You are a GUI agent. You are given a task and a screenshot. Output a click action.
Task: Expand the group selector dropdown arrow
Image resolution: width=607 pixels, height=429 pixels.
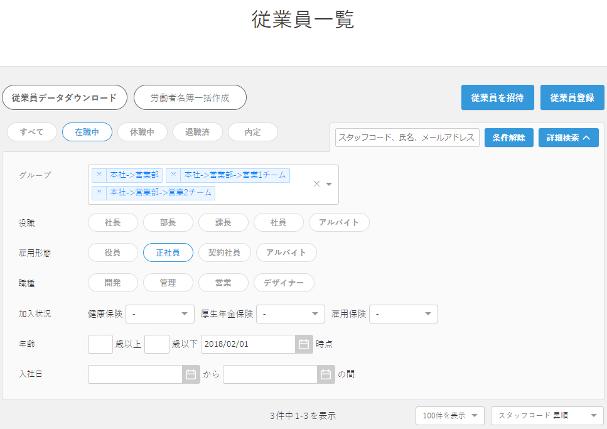click(329, 184)
